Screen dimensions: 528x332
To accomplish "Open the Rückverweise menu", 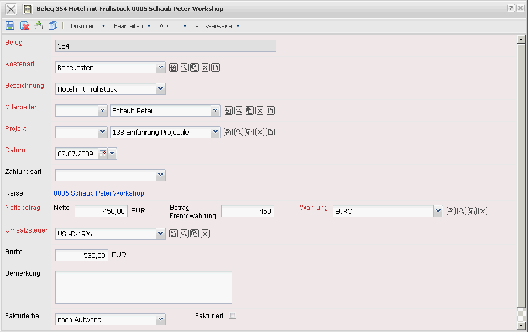I will 217,26.
